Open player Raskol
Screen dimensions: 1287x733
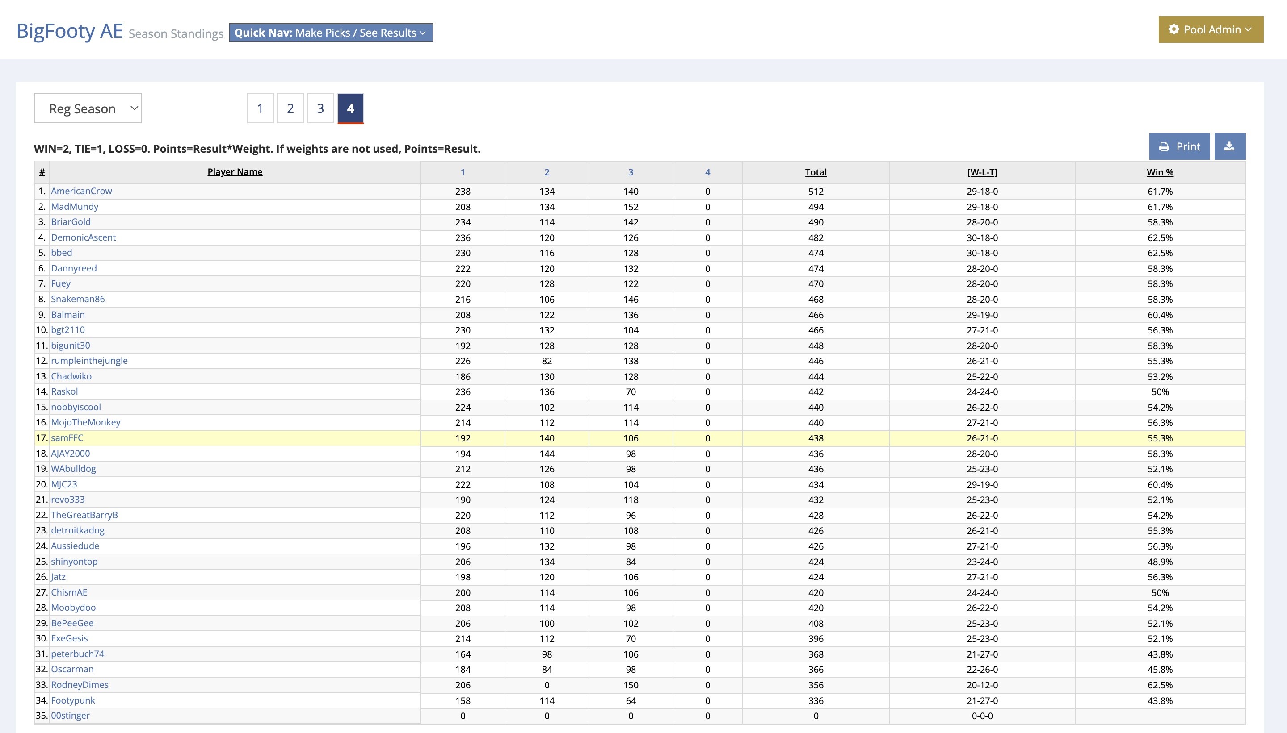[64, 391]
